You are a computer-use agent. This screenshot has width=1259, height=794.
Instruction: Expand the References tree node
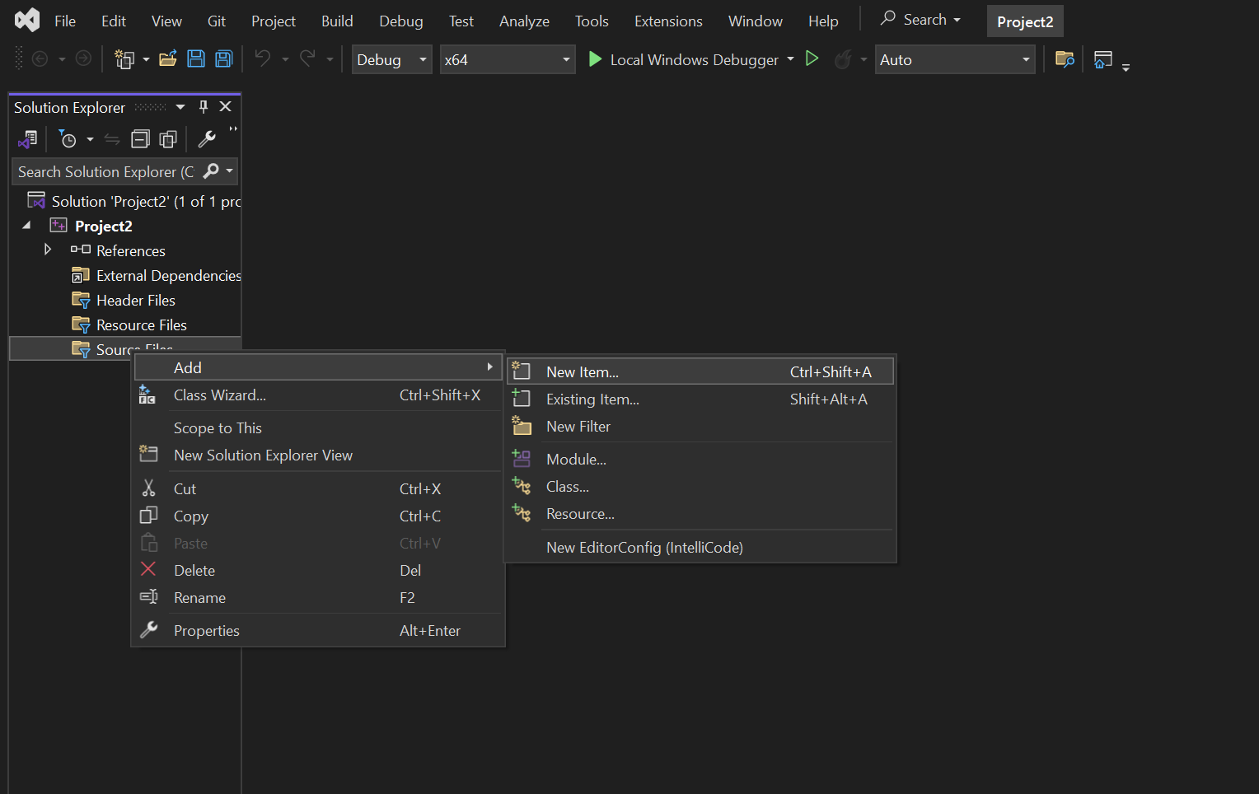48,250
